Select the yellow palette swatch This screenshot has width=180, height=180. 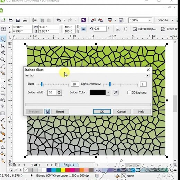coord(63,170)
